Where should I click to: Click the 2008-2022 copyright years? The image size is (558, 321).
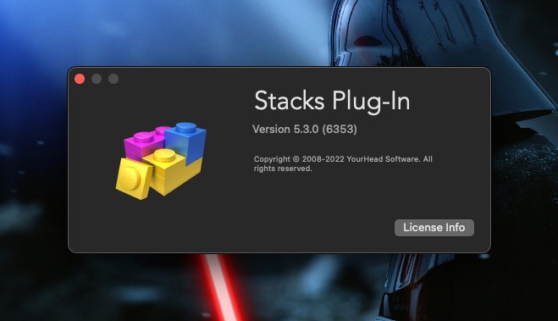(323, 159)
